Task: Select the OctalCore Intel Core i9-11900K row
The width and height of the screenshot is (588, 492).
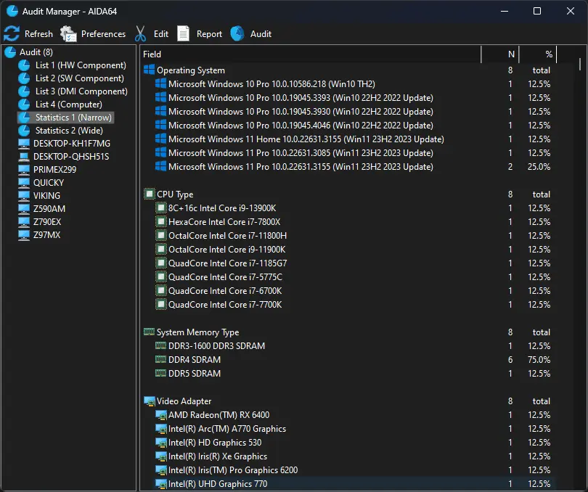Action: [347, 250]
